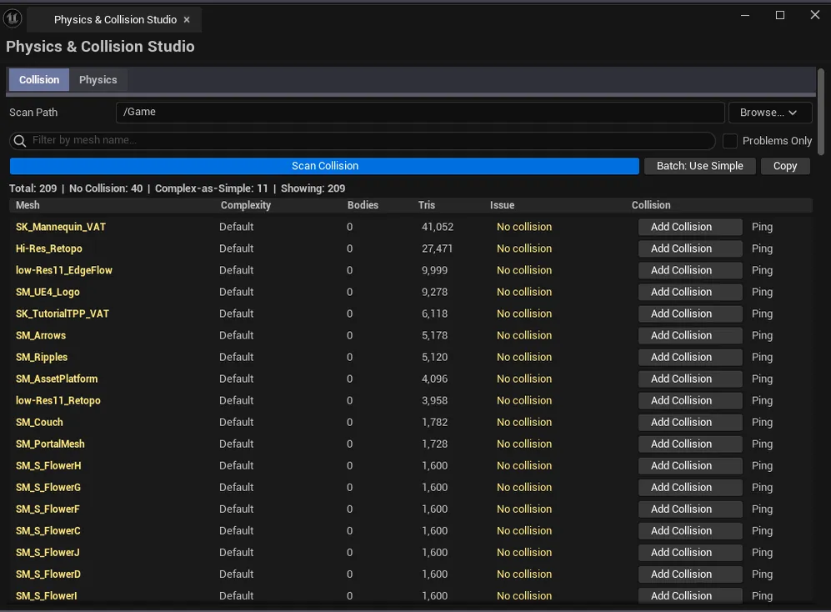This screenshot has height=612, width=831.
Task: Add Collision for SM_S_FlowerJ
Action: pos(690,553)
